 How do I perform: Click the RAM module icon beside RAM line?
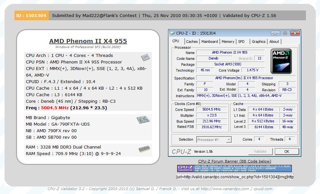(x=144, y=149)
